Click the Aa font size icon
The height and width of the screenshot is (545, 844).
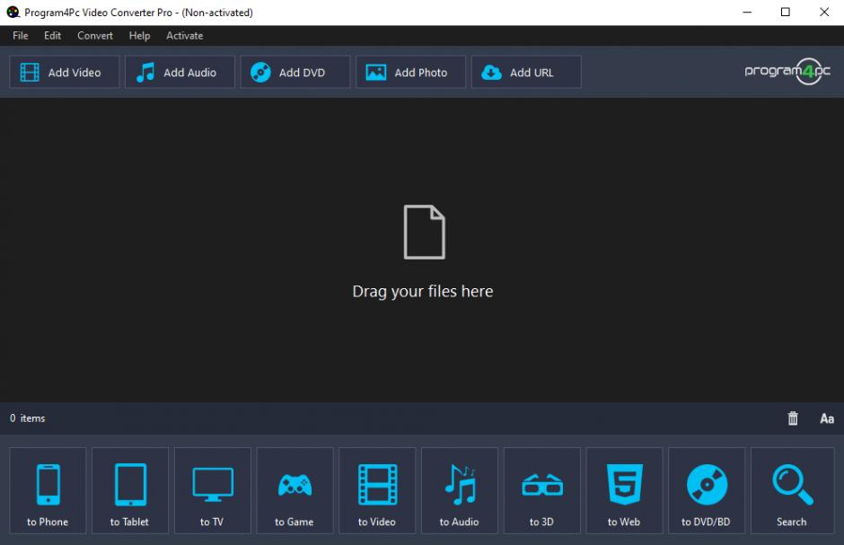(x=827, y=418)
